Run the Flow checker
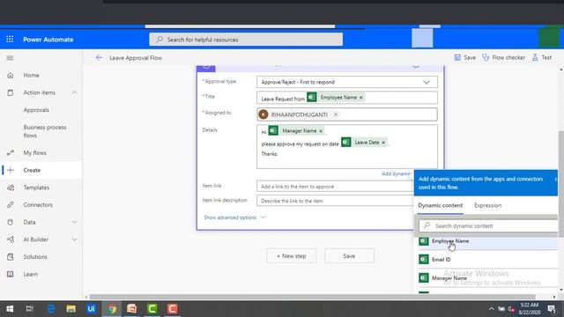 (x=503, y=57)
